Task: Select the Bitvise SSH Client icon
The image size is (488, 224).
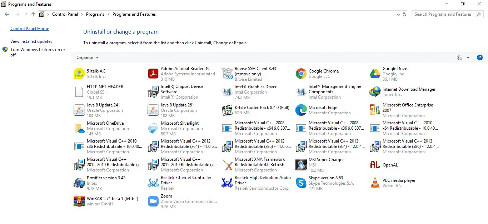Action: coord(227,74)
